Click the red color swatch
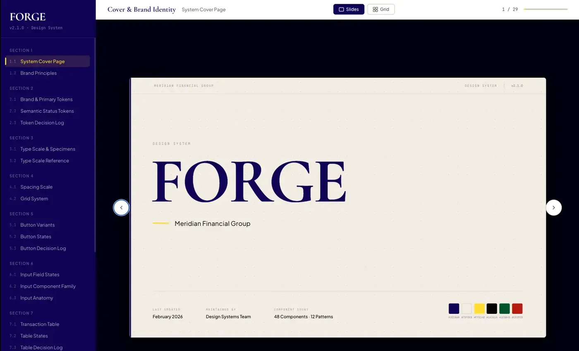 (x=517, y=308)
